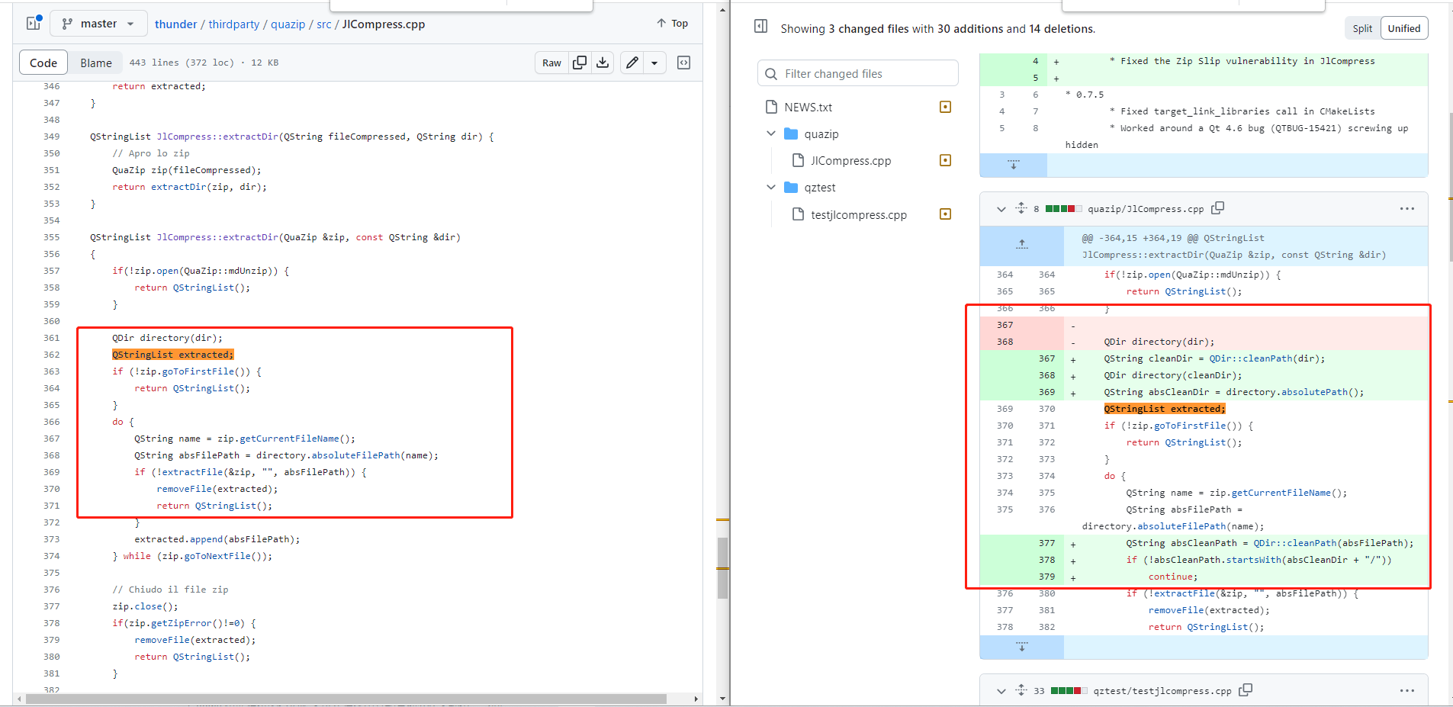
Task: Copy the quazip/JlCompress.cpp path in the diff header
Action: (x=1217, y=207)
